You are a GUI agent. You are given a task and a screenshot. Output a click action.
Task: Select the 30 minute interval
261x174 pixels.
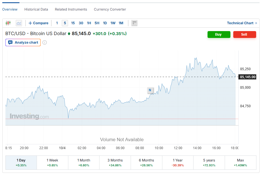[x=81, y=23]
